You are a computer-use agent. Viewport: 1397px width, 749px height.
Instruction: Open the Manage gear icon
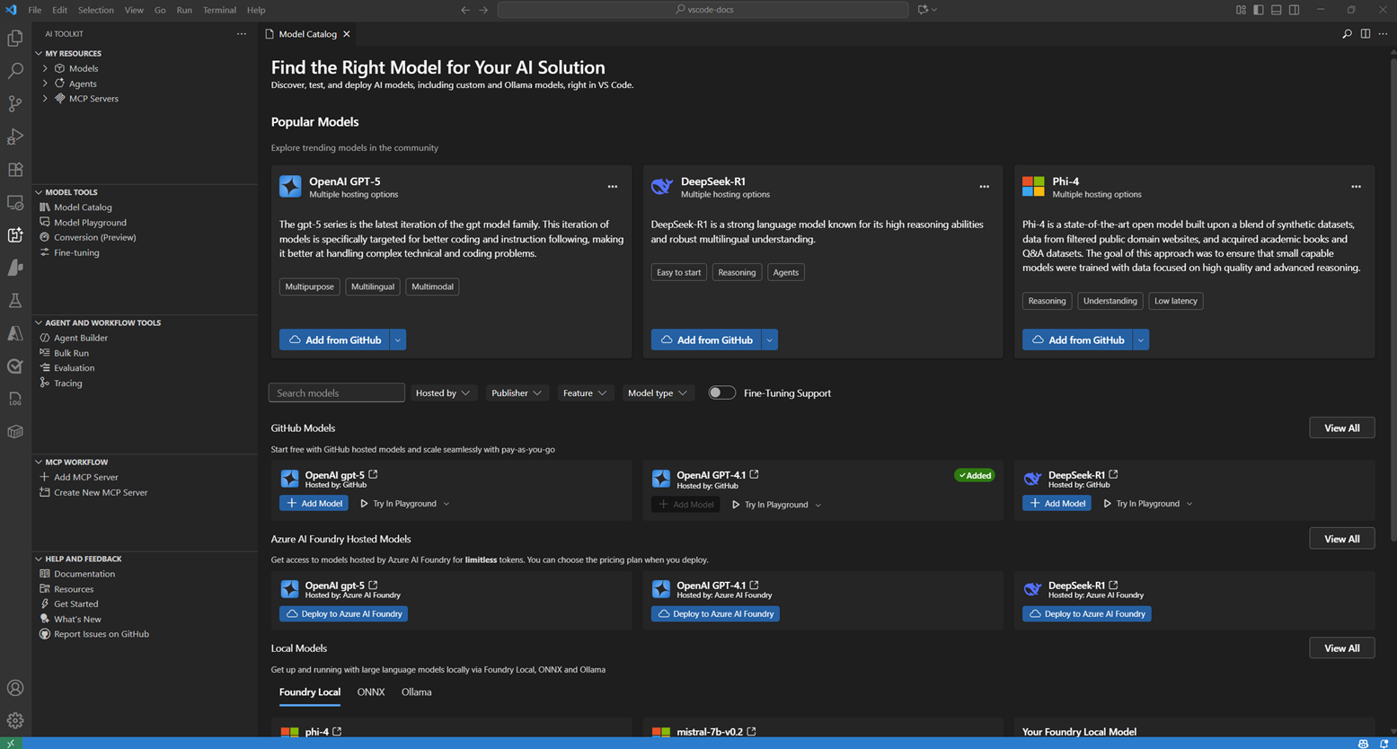point(15,720)
